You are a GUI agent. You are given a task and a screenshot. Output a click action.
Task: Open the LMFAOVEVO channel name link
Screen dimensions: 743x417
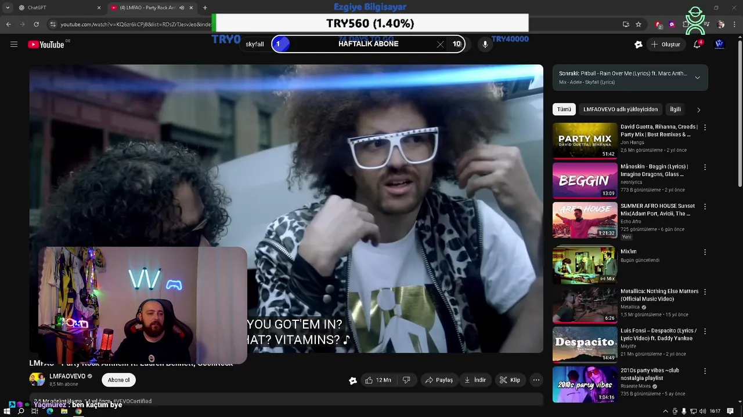click(x=67, y=376)
